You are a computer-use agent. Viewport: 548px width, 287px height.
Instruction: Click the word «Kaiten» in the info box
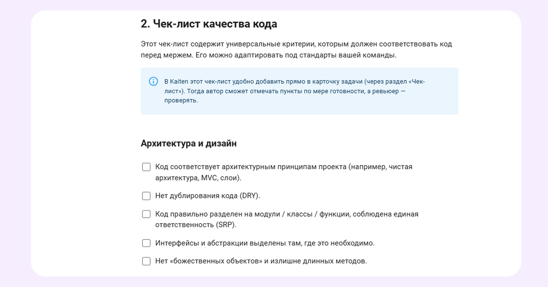tap(179, 81)
